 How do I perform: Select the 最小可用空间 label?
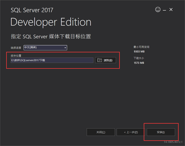point(141,47)
